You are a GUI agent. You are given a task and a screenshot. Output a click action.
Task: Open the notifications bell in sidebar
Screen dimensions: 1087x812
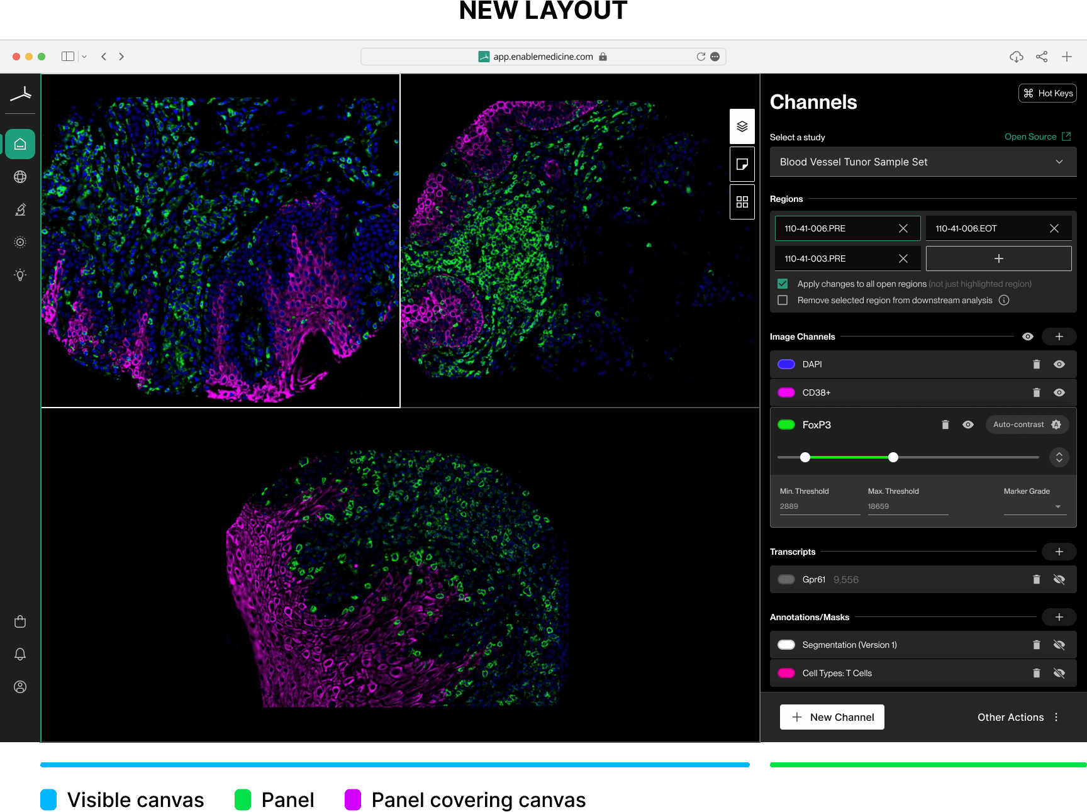pos(20,654)
